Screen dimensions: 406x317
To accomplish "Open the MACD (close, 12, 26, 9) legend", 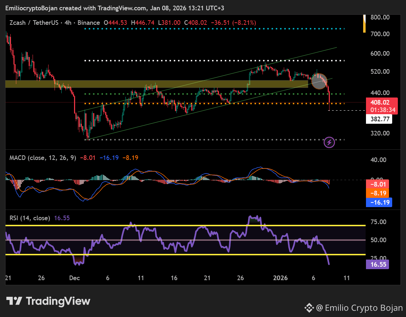I will 43,157.
